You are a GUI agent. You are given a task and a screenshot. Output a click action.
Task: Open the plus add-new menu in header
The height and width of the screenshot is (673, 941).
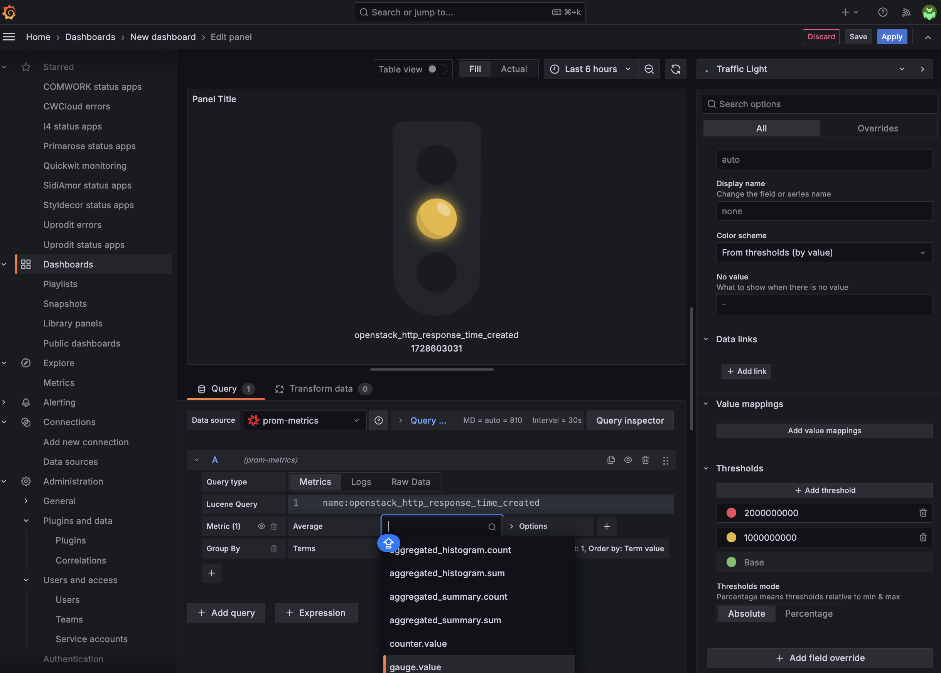(x=849, y=12)
